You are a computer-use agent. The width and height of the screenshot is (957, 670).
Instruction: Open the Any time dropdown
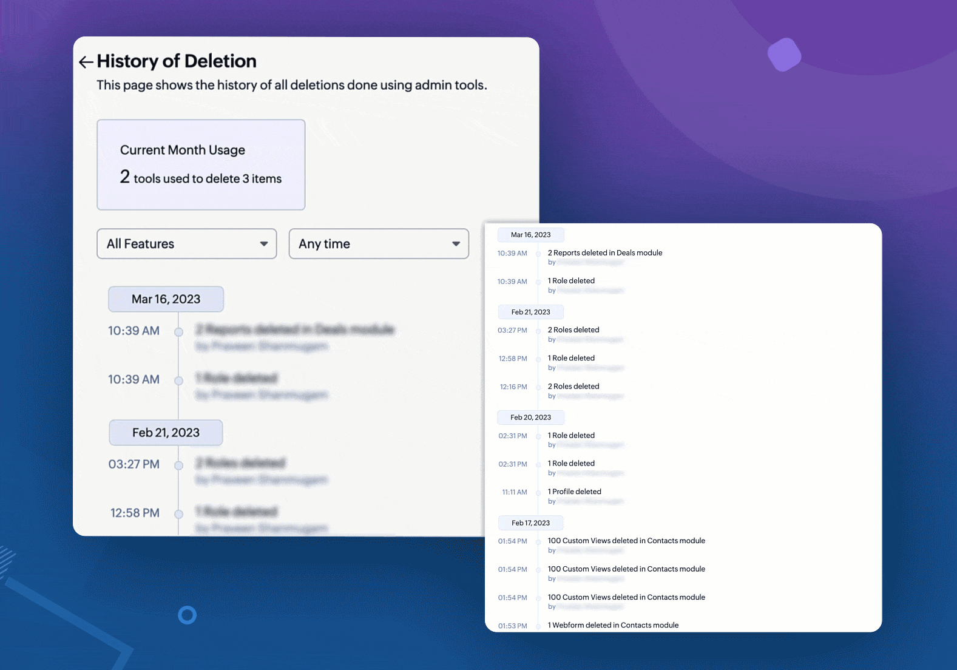pyautogui.click(x=379, y=244)
